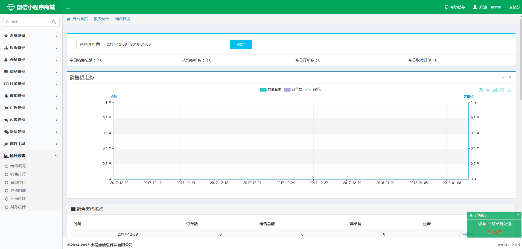Toggle 交易金额 series in chart legend
This screenshot has width=522, height=249.
(x=270, y=89)
